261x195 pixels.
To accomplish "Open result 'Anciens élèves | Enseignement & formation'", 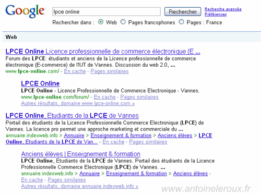I will click(x=80, y=154).
